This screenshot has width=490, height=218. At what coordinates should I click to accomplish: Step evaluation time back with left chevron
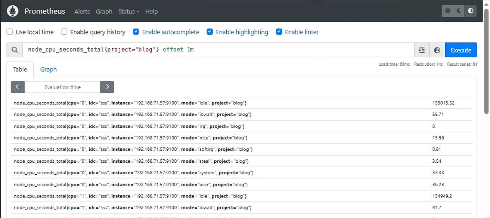(18, 87)
